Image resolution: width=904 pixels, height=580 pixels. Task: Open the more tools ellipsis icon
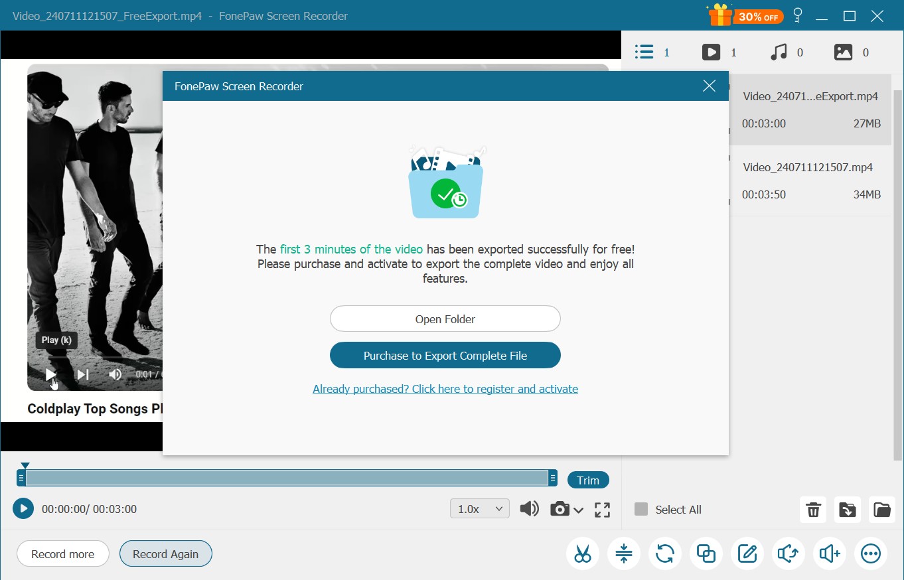pos(871,553)
